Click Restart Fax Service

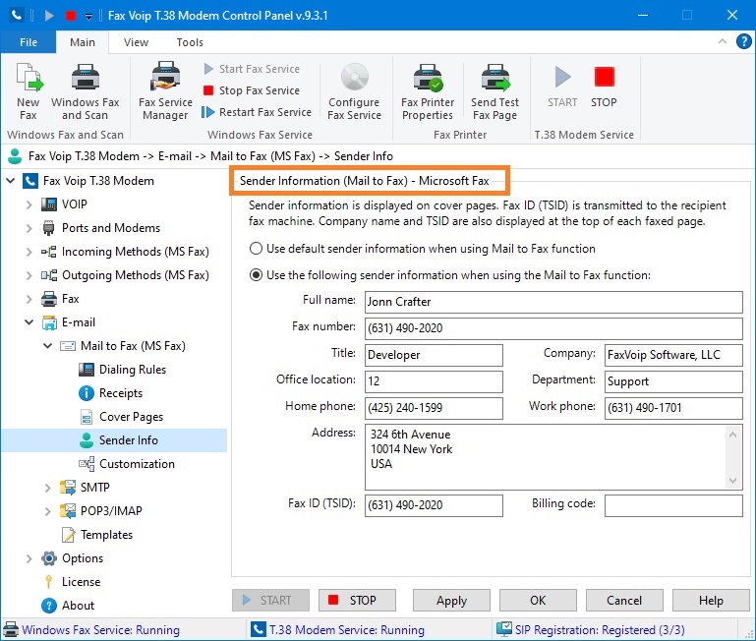(x=257, y=112)
